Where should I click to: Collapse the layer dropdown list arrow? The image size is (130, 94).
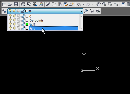[81, 11]
